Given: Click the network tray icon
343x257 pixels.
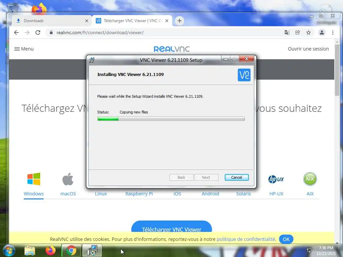Looking at the screenshot, I should tap(309, 250).
